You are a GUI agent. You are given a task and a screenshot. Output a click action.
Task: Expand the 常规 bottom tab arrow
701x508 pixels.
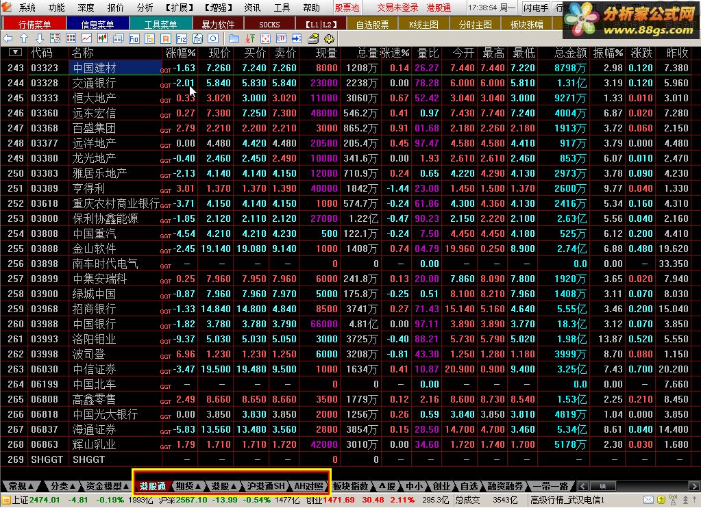click(31, 485)
